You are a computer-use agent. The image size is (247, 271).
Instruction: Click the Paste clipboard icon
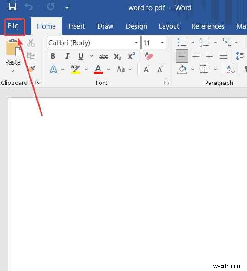14,48
